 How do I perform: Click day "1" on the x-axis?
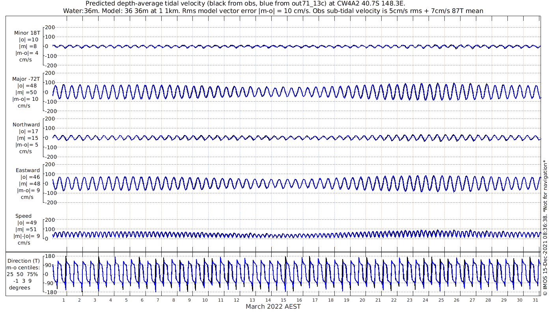64,300
